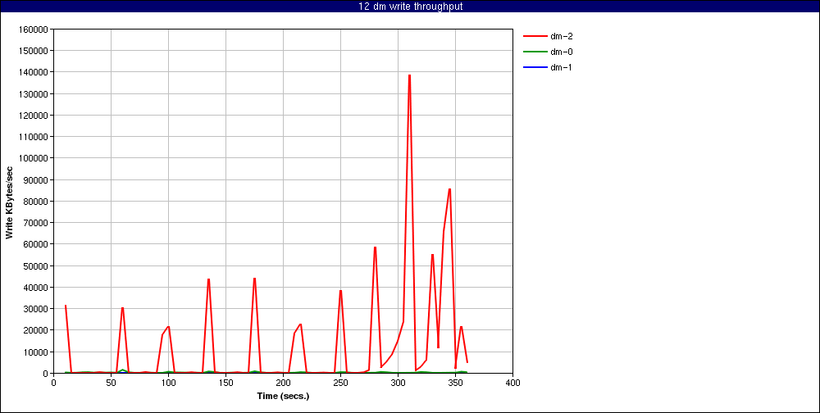Click the 150 x-axis tick label
The width and height of the screenshot is (820, 413).
tap(226, 383)
